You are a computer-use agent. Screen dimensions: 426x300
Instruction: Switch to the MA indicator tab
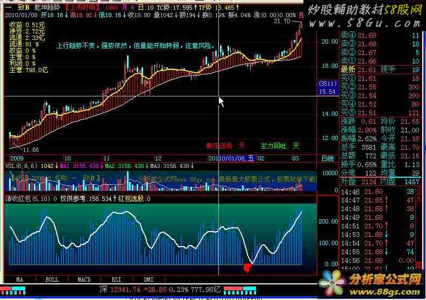coord(20,280)
